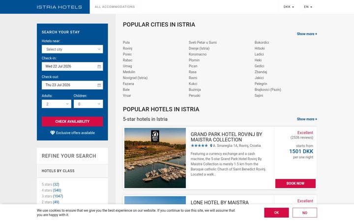Select the city Pula
Image resolution: width=354 pixels, height=221 pixels.
point(126,42)
